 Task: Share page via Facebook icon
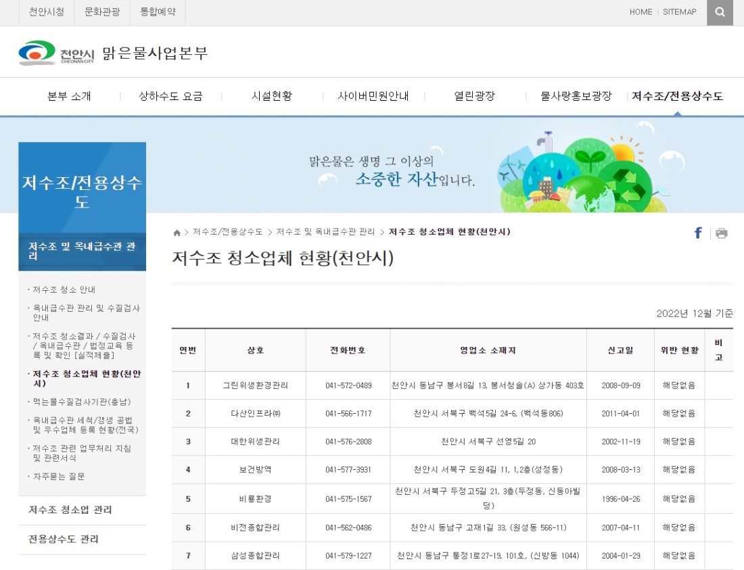coord(698,233)
